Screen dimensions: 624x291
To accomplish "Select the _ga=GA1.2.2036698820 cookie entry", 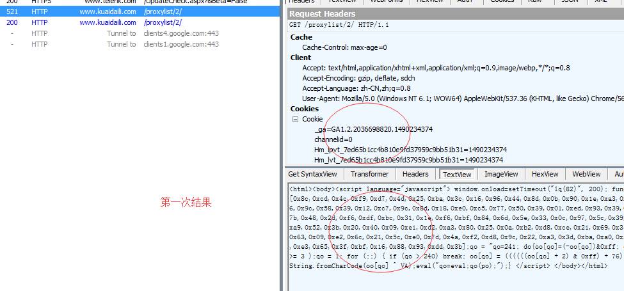I will 373,129.
